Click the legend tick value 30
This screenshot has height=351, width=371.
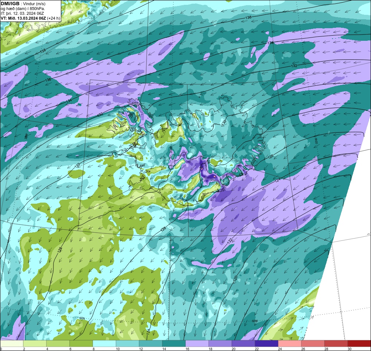[349, 349]
